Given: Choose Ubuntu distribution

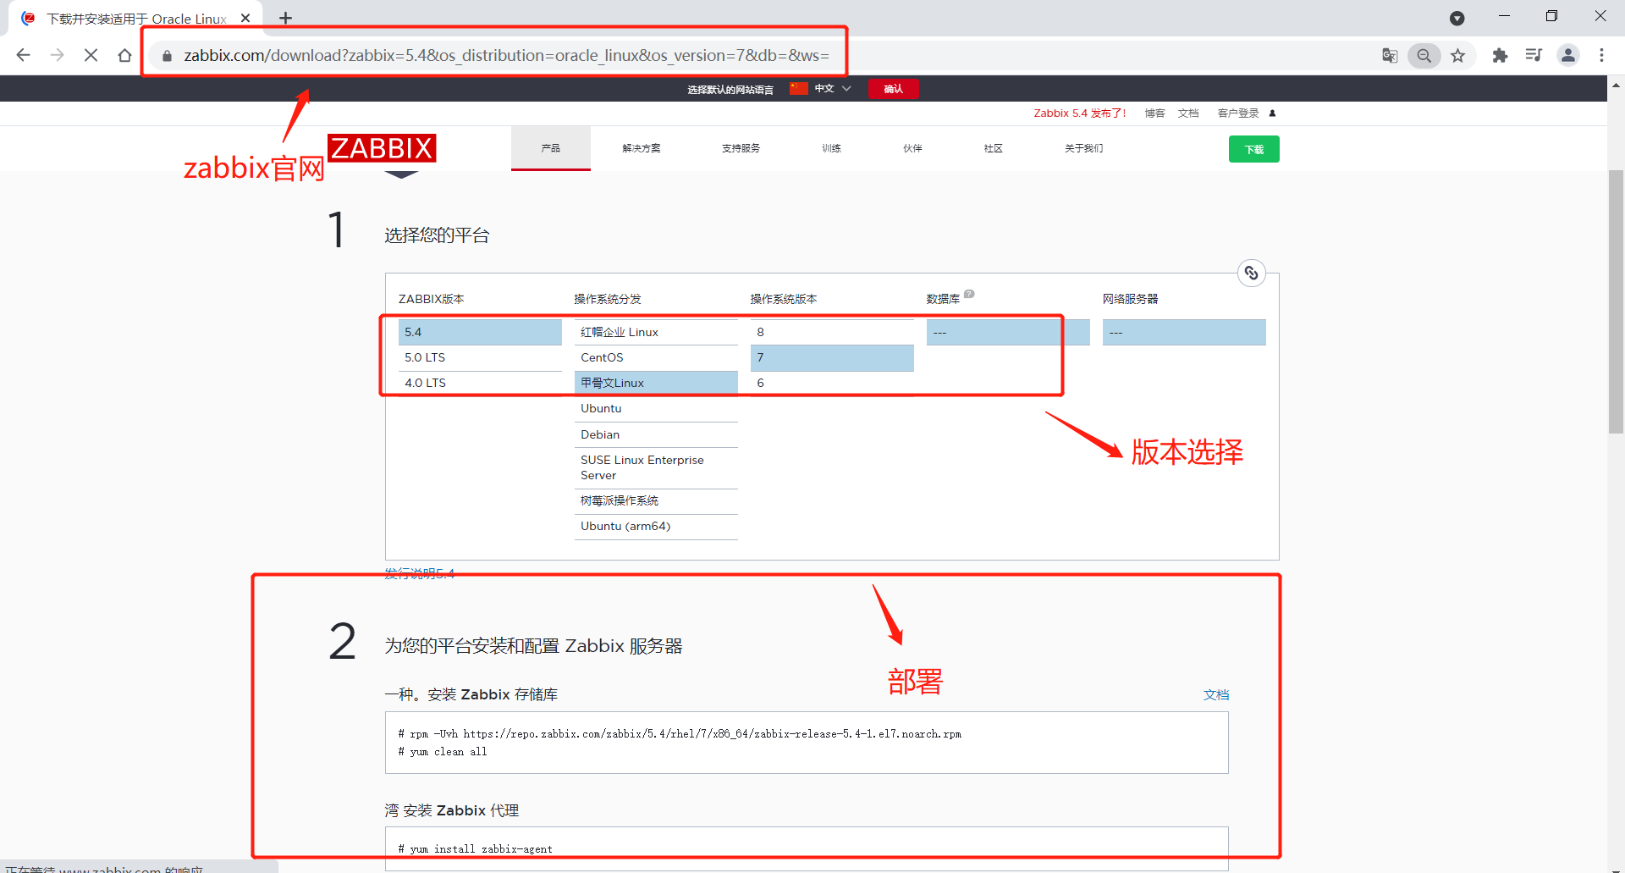Looking at the screenshot, I should pyautogui.click(x=656, y=408).
